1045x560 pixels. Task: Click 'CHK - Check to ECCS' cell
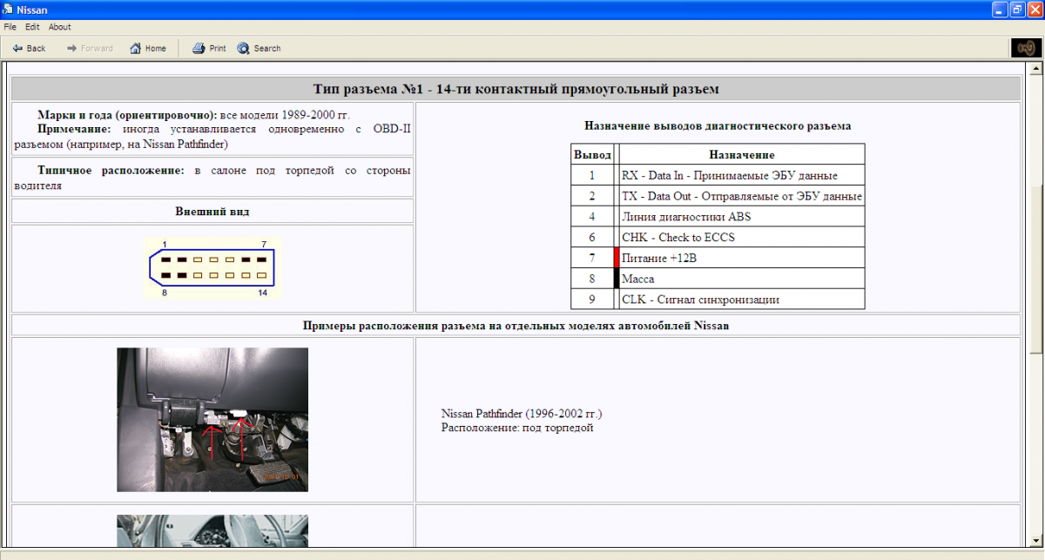coord(742,237)
